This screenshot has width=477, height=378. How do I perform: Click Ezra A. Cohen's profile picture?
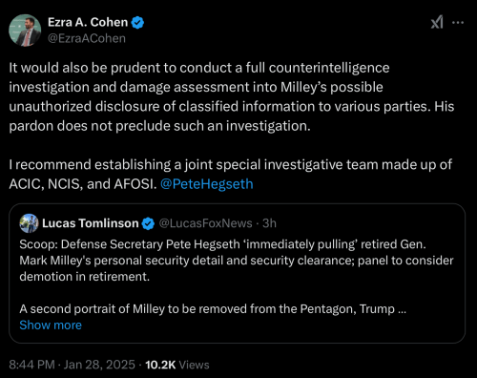coord(25,31)
